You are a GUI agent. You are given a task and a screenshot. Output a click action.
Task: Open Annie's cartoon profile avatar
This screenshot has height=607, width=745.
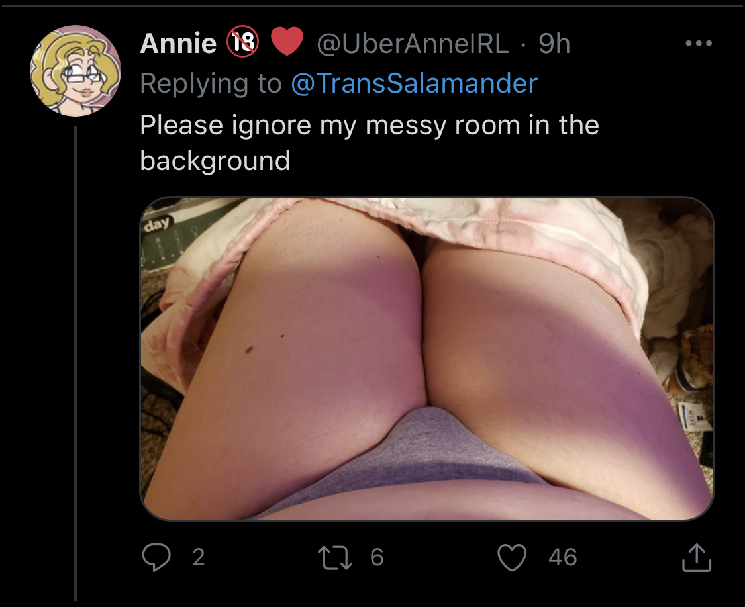pos(75,71)
